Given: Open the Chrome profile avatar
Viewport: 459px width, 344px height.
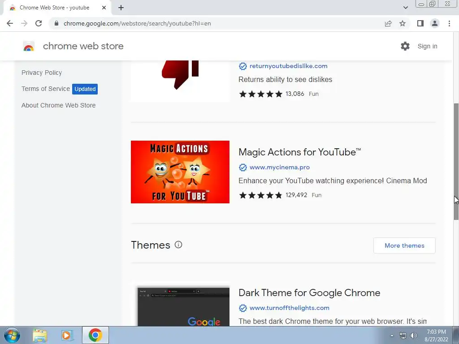Looking at the screenshot, I should (x=435, y=23).
